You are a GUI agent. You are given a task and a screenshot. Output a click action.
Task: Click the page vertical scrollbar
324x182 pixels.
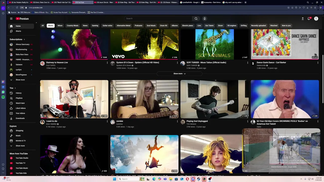coord(322,78)
